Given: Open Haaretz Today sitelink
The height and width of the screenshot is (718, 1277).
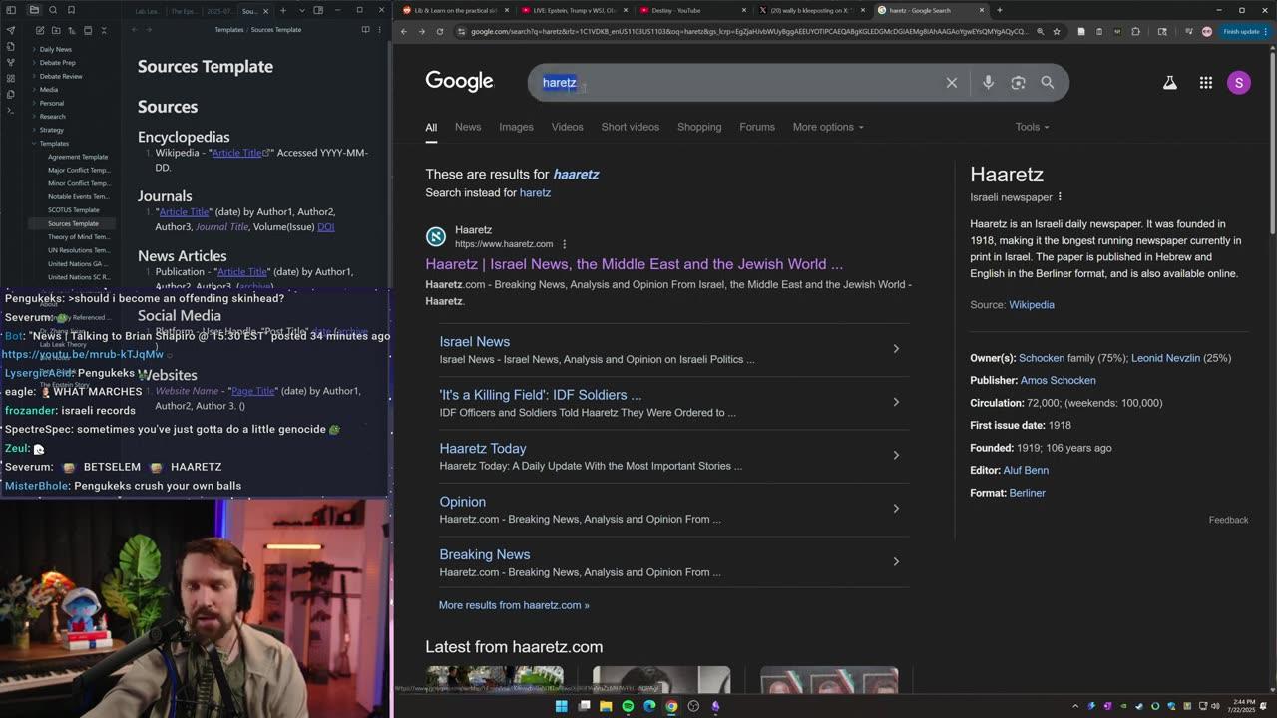Looking at the screenshot, I should [483, 448].
